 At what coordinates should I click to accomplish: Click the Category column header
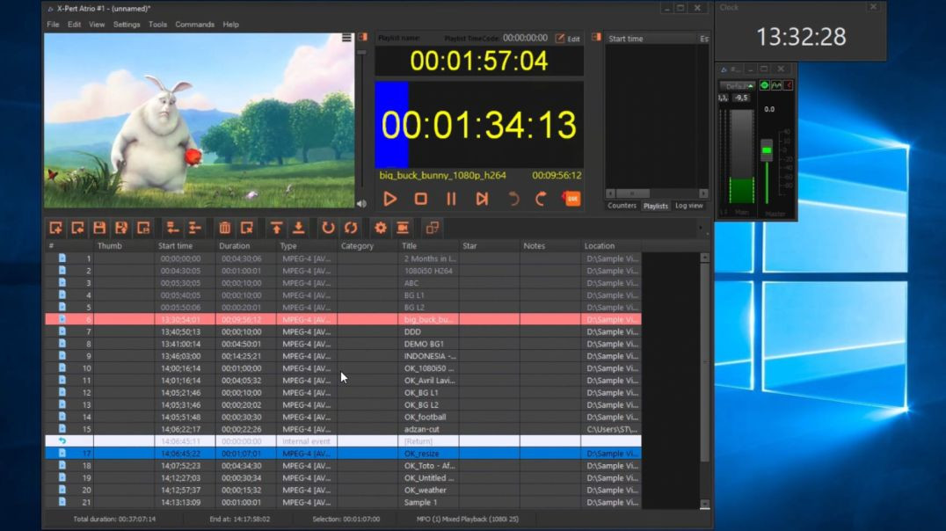coord(368,245)
